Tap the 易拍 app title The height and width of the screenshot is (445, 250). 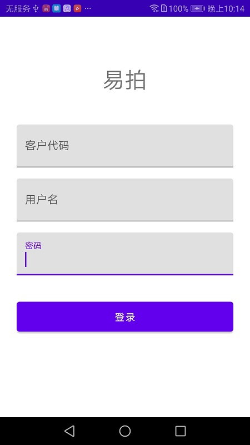(x=124, y=80)
